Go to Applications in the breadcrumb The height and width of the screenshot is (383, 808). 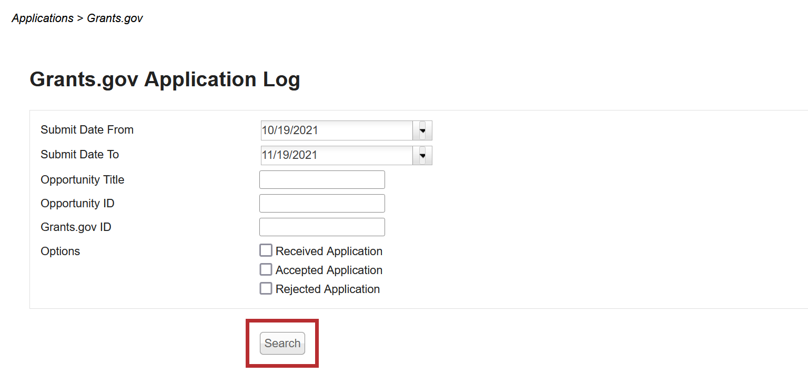coord(43,18)
